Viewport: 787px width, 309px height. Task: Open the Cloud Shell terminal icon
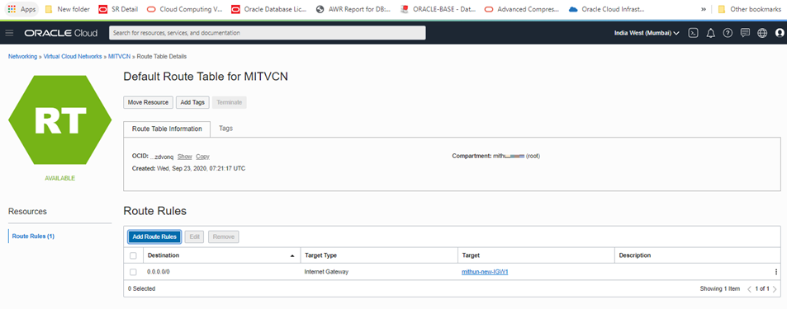coord(693,33)
